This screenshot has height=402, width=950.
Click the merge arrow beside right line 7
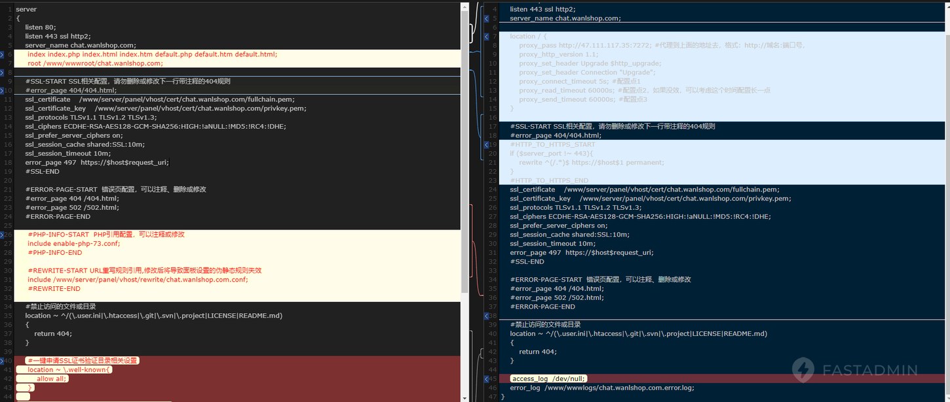[486, 37]
